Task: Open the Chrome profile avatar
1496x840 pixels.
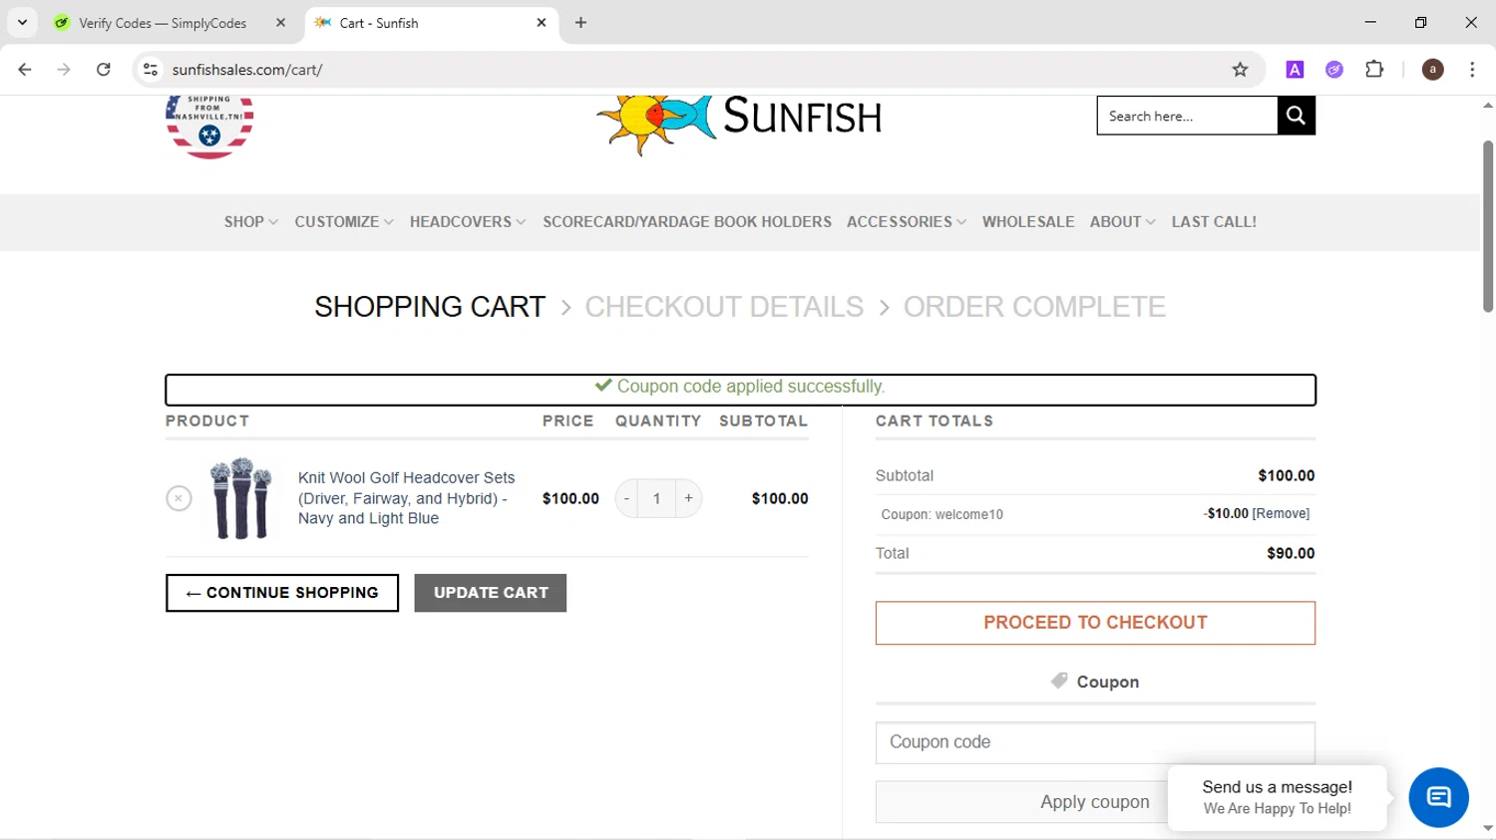Action: pyautogui.click(x=1432, y=70)
